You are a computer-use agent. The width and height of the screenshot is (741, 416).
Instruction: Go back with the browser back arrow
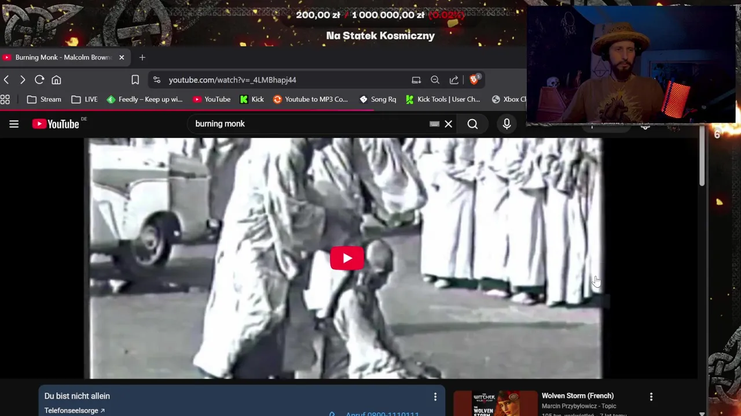(x=6, y=80)
